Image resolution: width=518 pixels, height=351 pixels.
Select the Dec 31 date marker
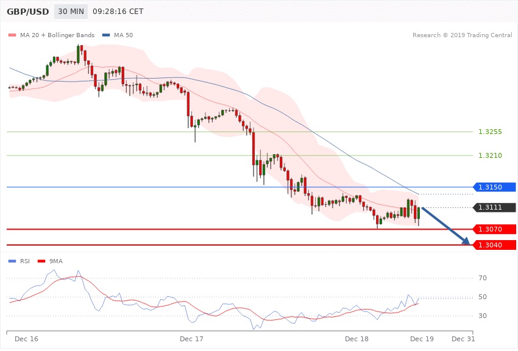(463, 338)
